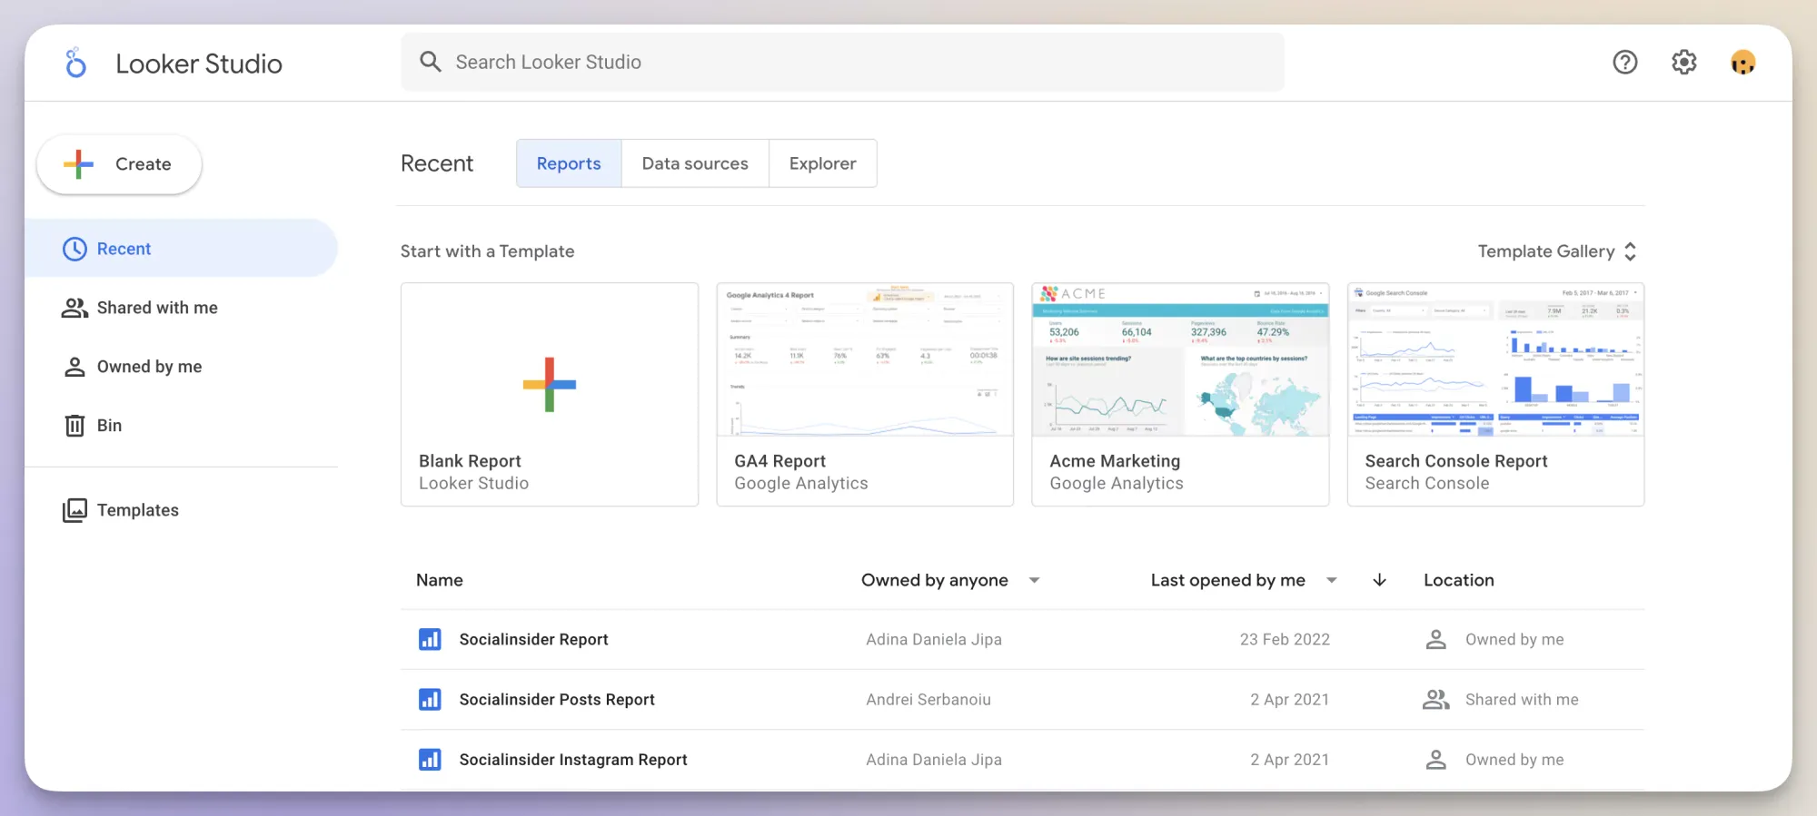The image size is (1817, 816).
Task: Switch to the Reports tab
Action: point(569,163)
